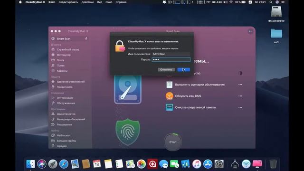The width and height of the screenshot is (304, 171).
Task: Open the Trash in the Dock
Action: click(273, 164)
